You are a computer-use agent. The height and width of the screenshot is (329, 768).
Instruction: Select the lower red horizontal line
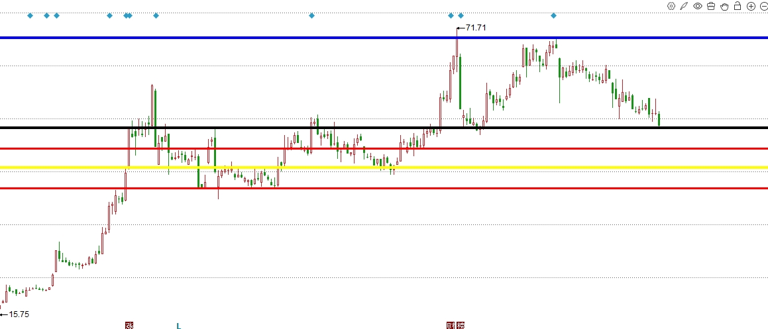(x=384, y=188)
